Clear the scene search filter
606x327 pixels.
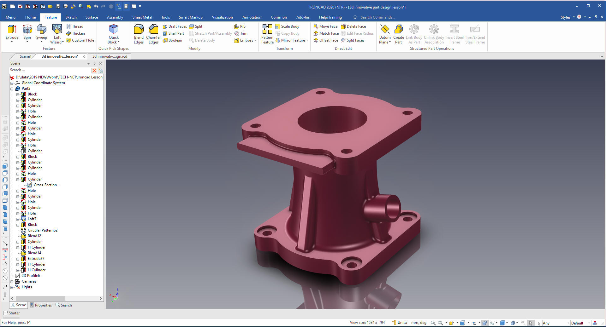click(94, 70)
